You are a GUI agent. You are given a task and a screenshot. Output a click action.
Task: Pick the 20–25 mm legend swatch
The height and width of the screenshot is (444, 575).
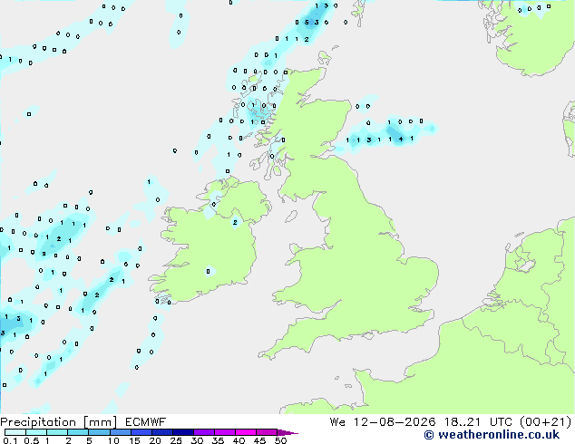[x=162, y=432]
